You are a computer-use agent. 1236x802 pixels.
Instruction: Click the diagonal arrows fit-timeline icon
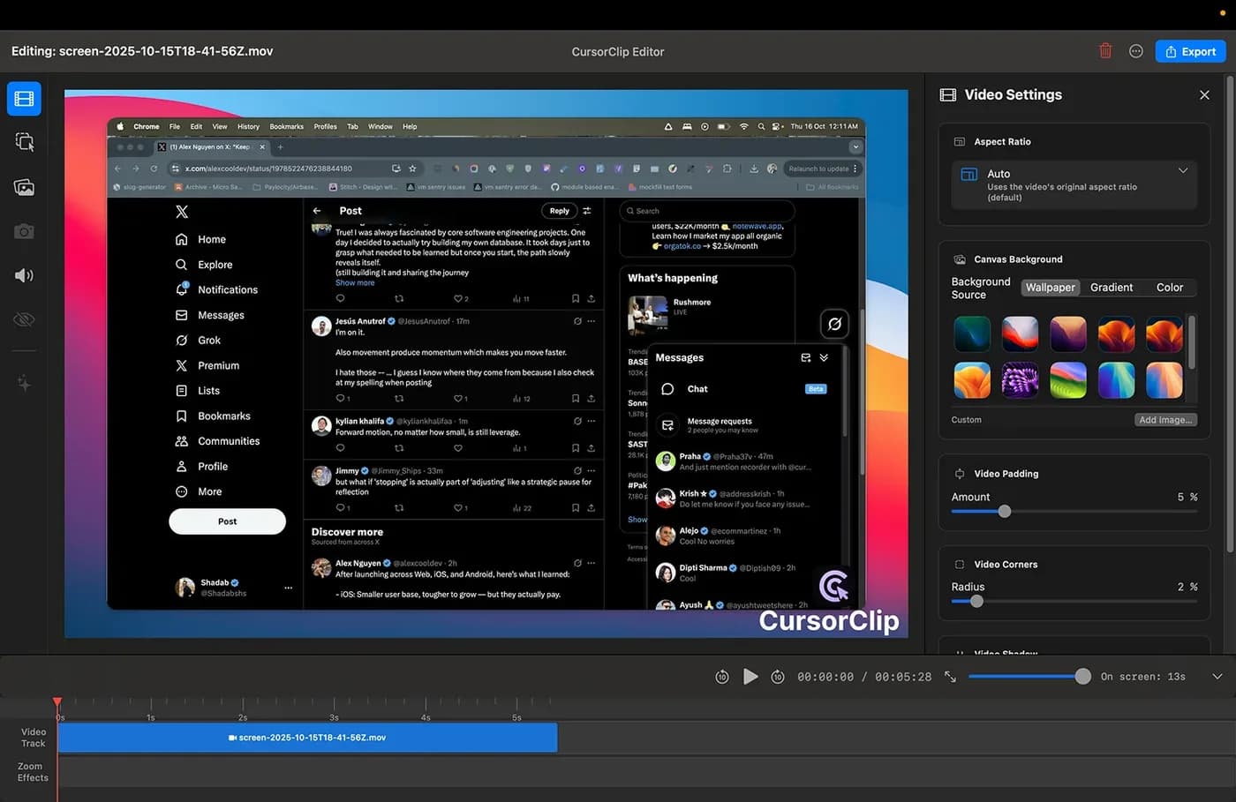pos(950,677)
